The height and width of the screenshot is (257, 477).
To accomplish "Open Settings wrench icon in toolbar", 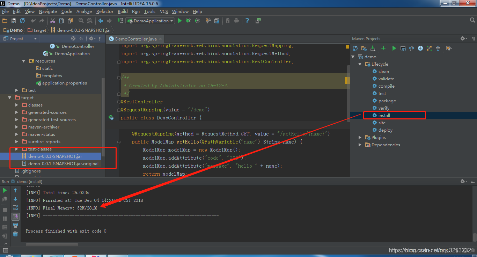I will [208, 21].
